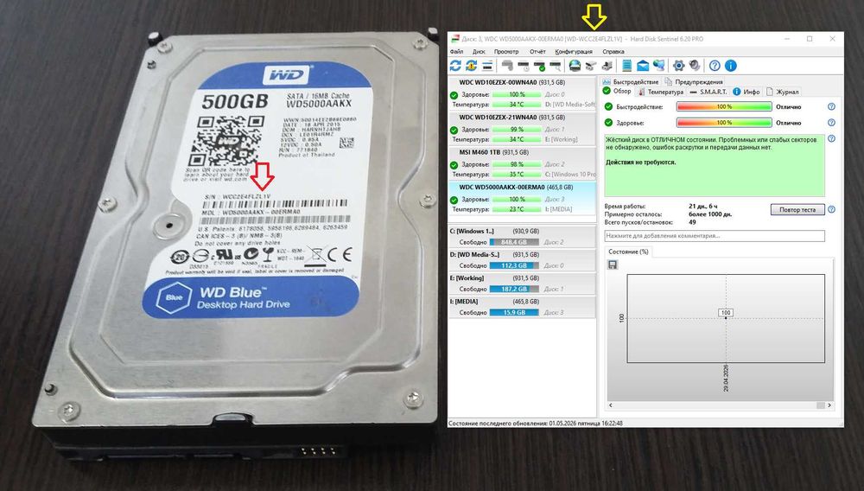This screenshot has height=491, width=864.
Task: Click the refresh icon with warning sign
Action: (471, 66)
